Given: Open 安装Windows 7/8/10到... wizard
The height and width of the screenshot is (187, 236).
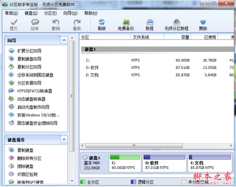Looking at the screenshot, I should 34,115.
